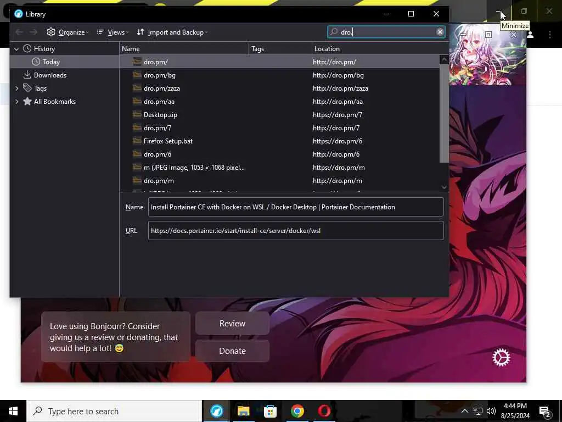562x422 pixels.
Task: Open the Import and Backup menu
Action: pos(172,32)
